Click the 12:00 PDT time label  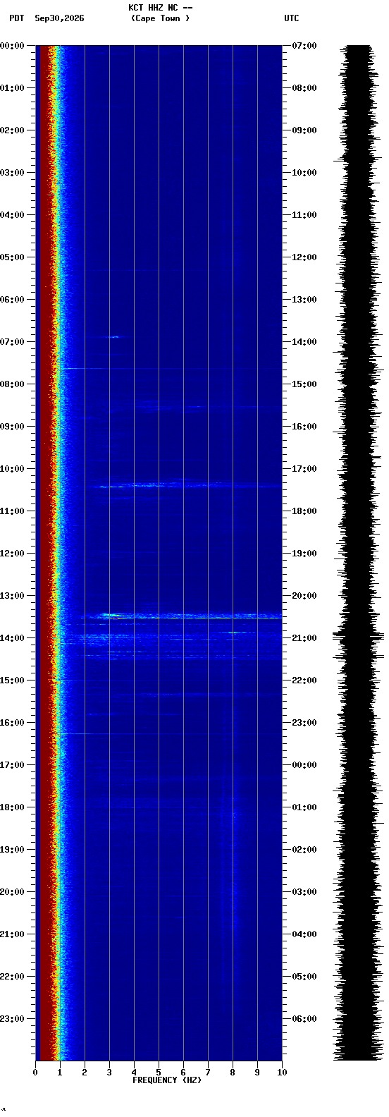[12, 554]
